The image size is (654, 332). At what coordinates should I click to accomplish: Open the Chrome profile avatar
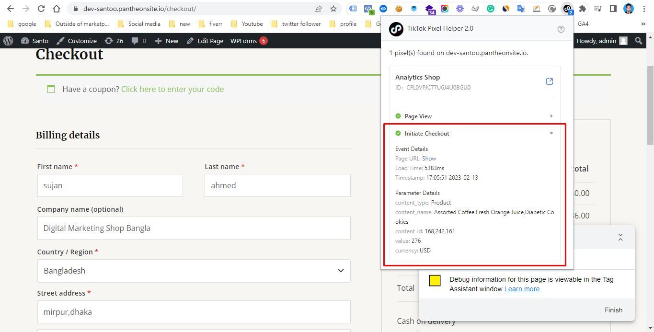pos(629,9)
